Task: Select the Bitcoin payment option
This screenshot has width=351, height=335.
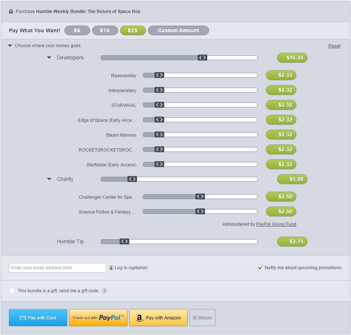Action: coord(202,318)
